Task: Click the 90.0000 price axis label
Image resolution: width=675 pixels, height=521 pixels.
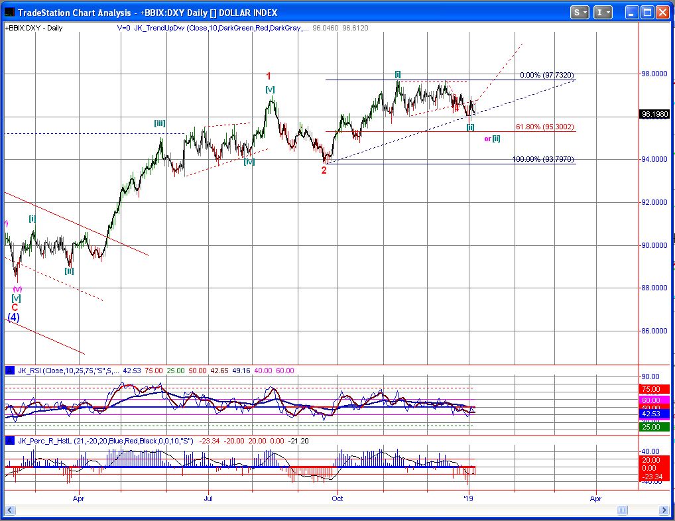Action: (654, 245)
